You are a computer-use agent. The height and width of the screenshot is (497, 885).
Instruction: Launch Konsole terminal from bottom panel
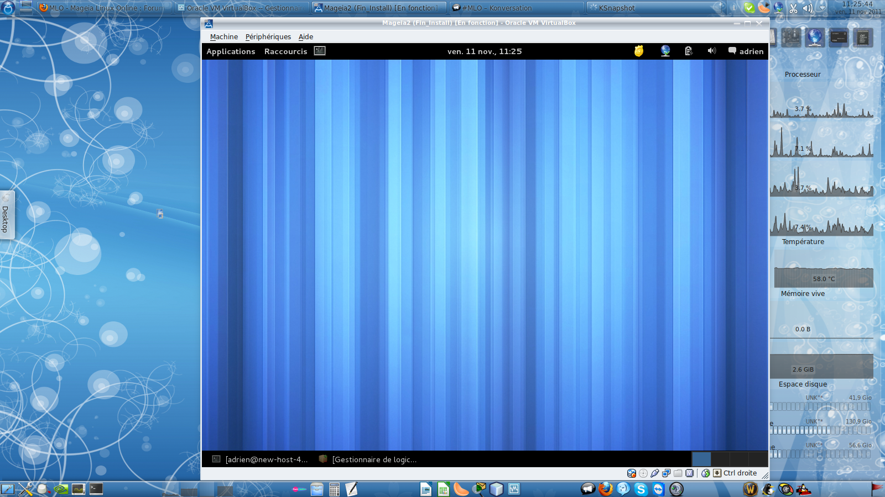coord(96,489)
